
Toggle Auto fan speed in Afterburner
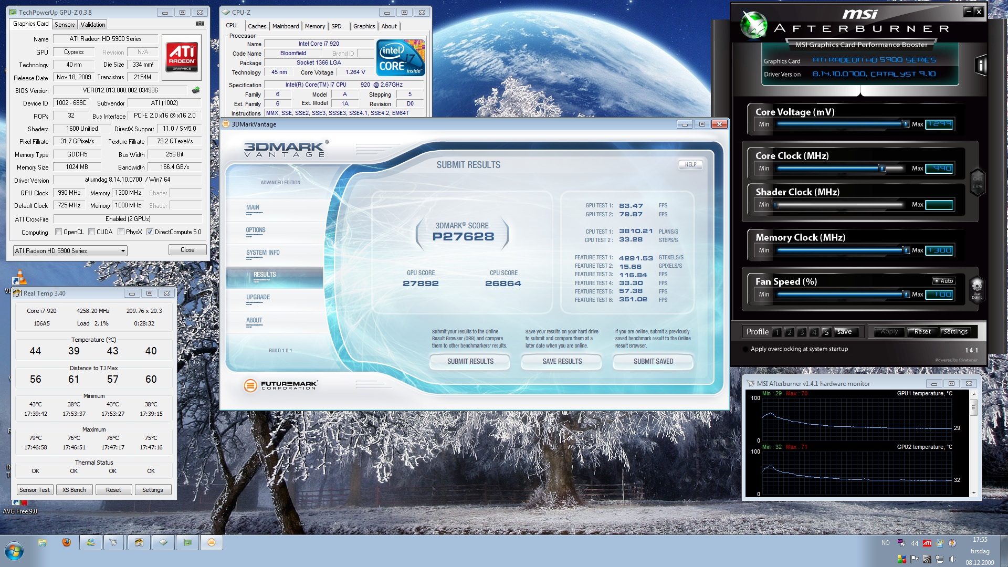click(x=943, y=281)
